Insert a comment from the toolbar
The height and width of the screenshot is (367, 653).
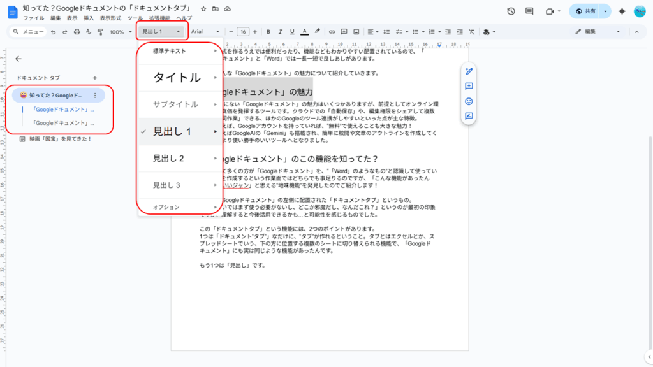[x=344, y=31]
